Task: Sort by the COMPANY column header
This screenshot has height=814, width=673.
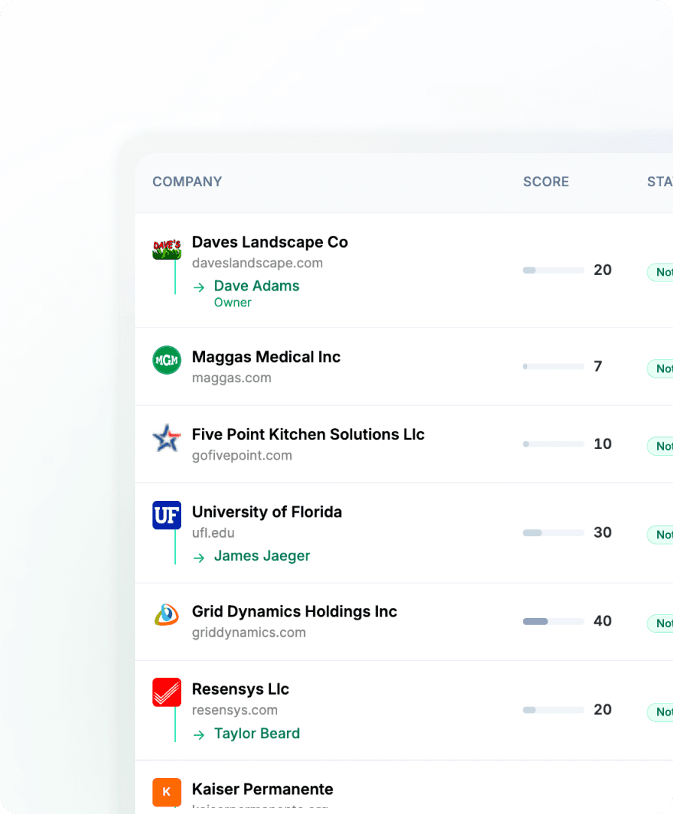Action: coord(187,182)
